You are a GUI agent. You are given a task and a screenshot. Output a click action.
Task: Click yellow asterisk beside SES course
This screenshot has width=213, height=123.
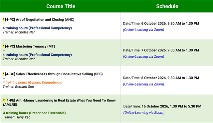coord(4,74)
